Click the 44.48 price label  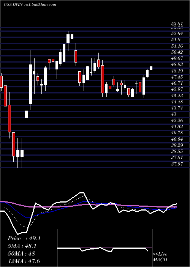pos(177,102)
